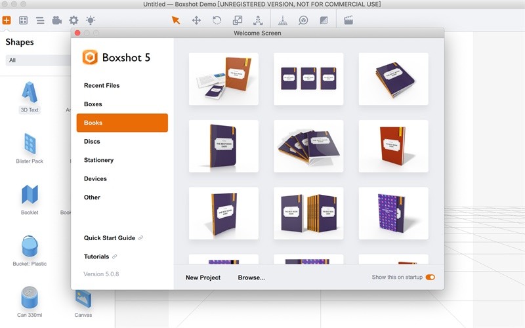
Task: Open the tilted purple paperback template
Action: [224, 213]
